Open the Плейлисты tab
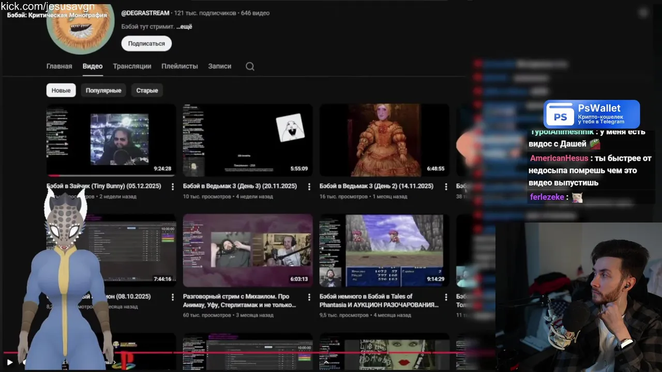 pyautogui.click(x=179, y=66)
